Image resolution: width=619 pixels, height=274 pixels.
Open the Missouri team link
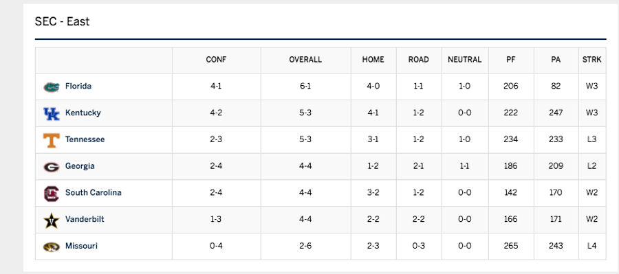point(81,246)
